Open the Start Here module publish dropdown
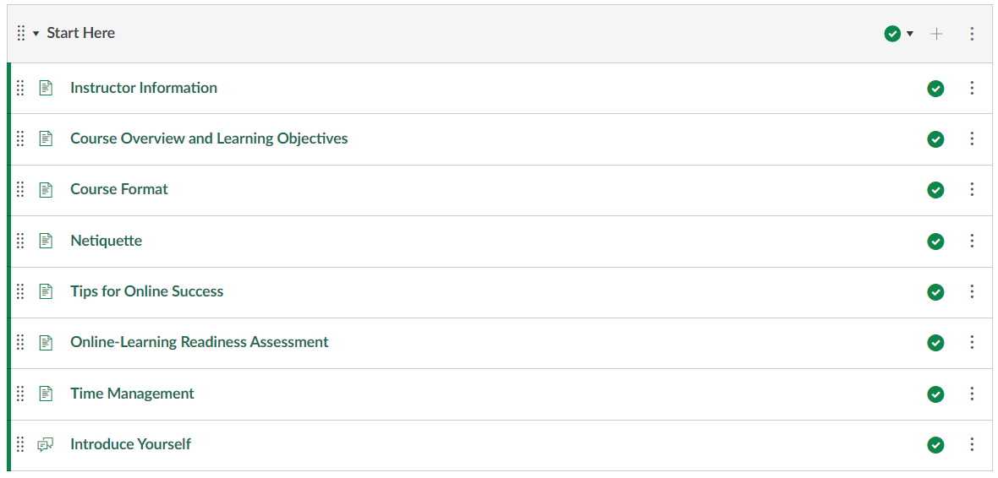Screen dimensions: 998x478 click(898, 34)
